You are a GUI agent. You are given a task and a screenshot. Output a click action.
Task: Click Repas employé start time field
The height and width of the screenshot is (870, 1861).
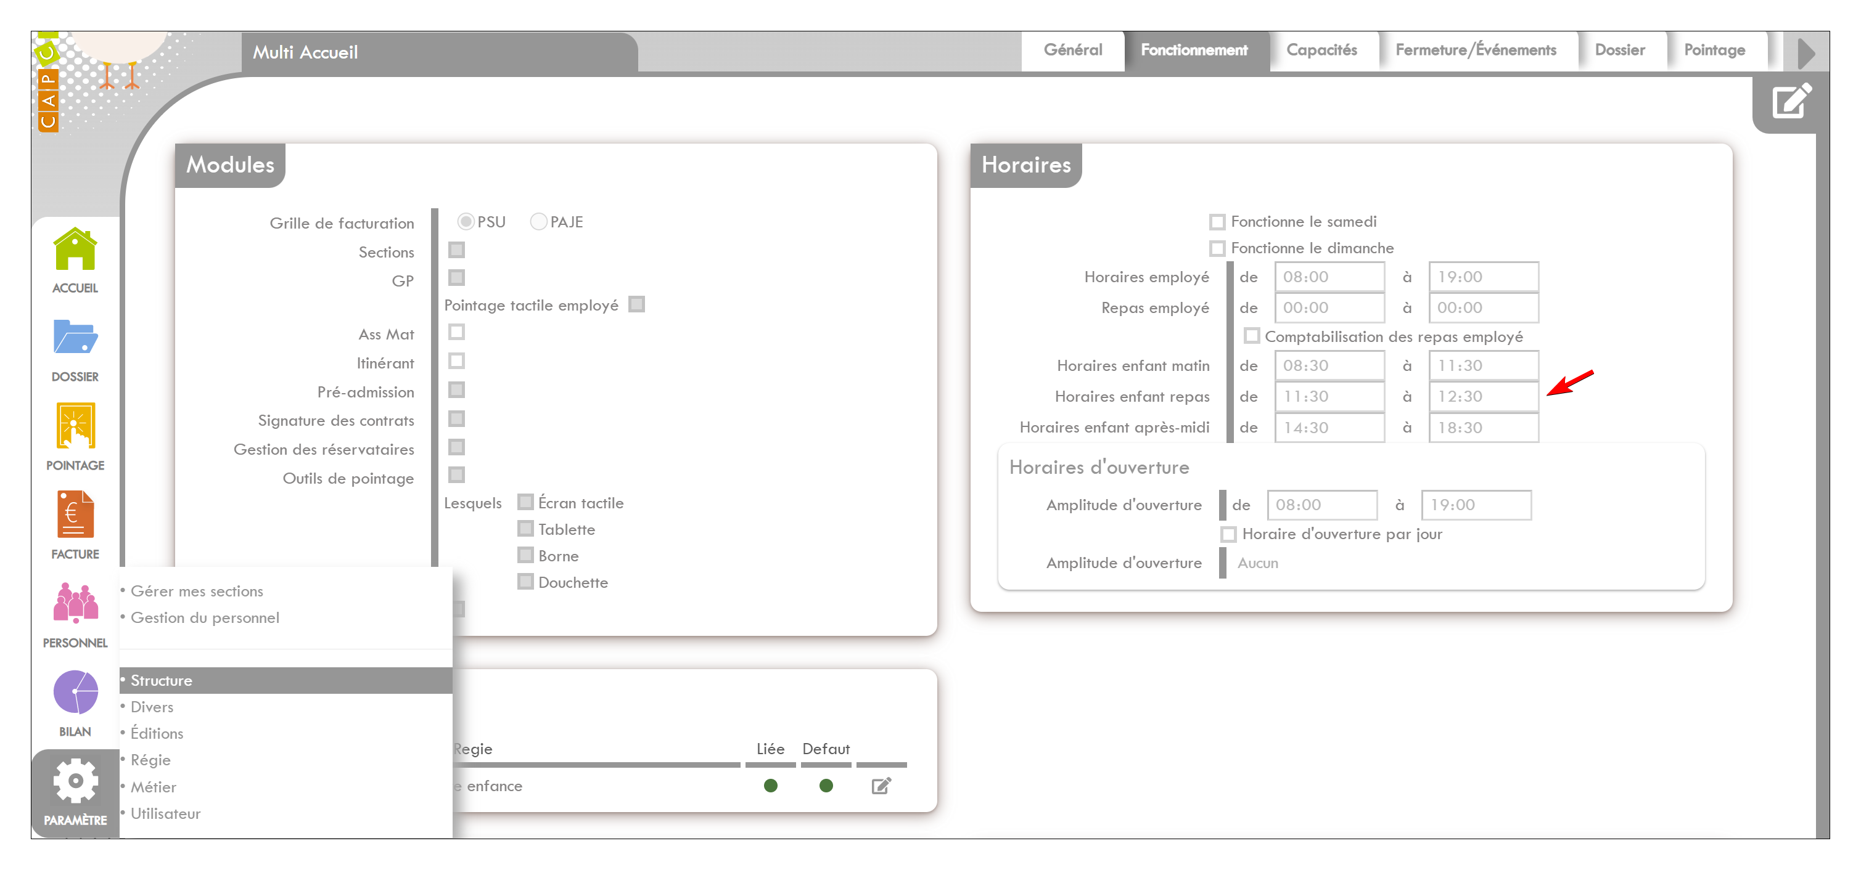[x=1329, y=308]
